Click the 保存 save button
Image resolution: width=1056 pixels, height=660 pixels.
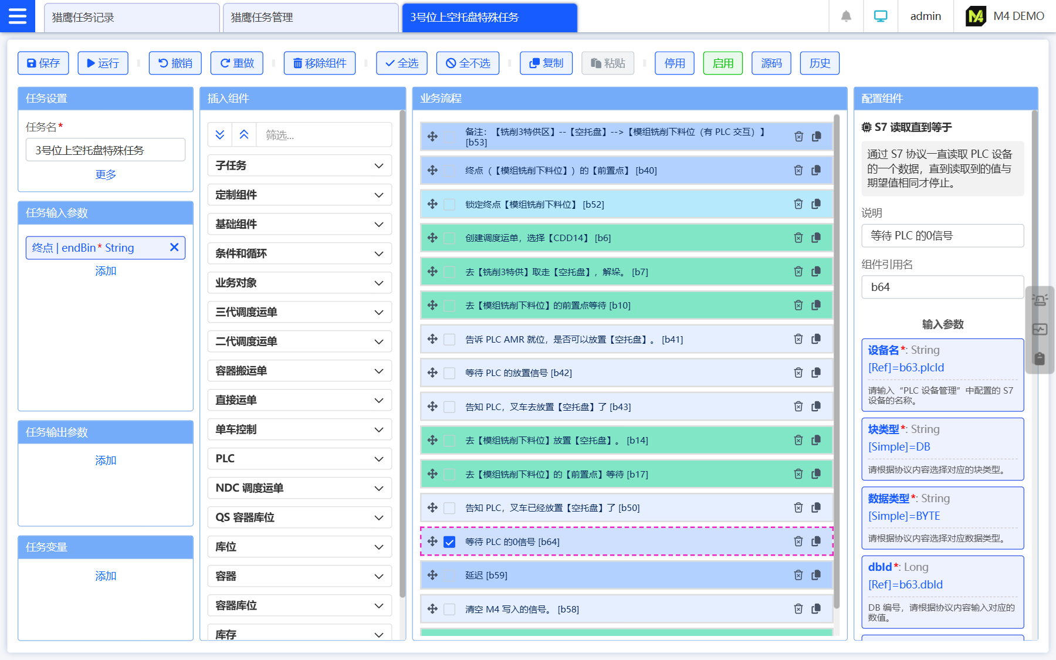pos(43,63)
